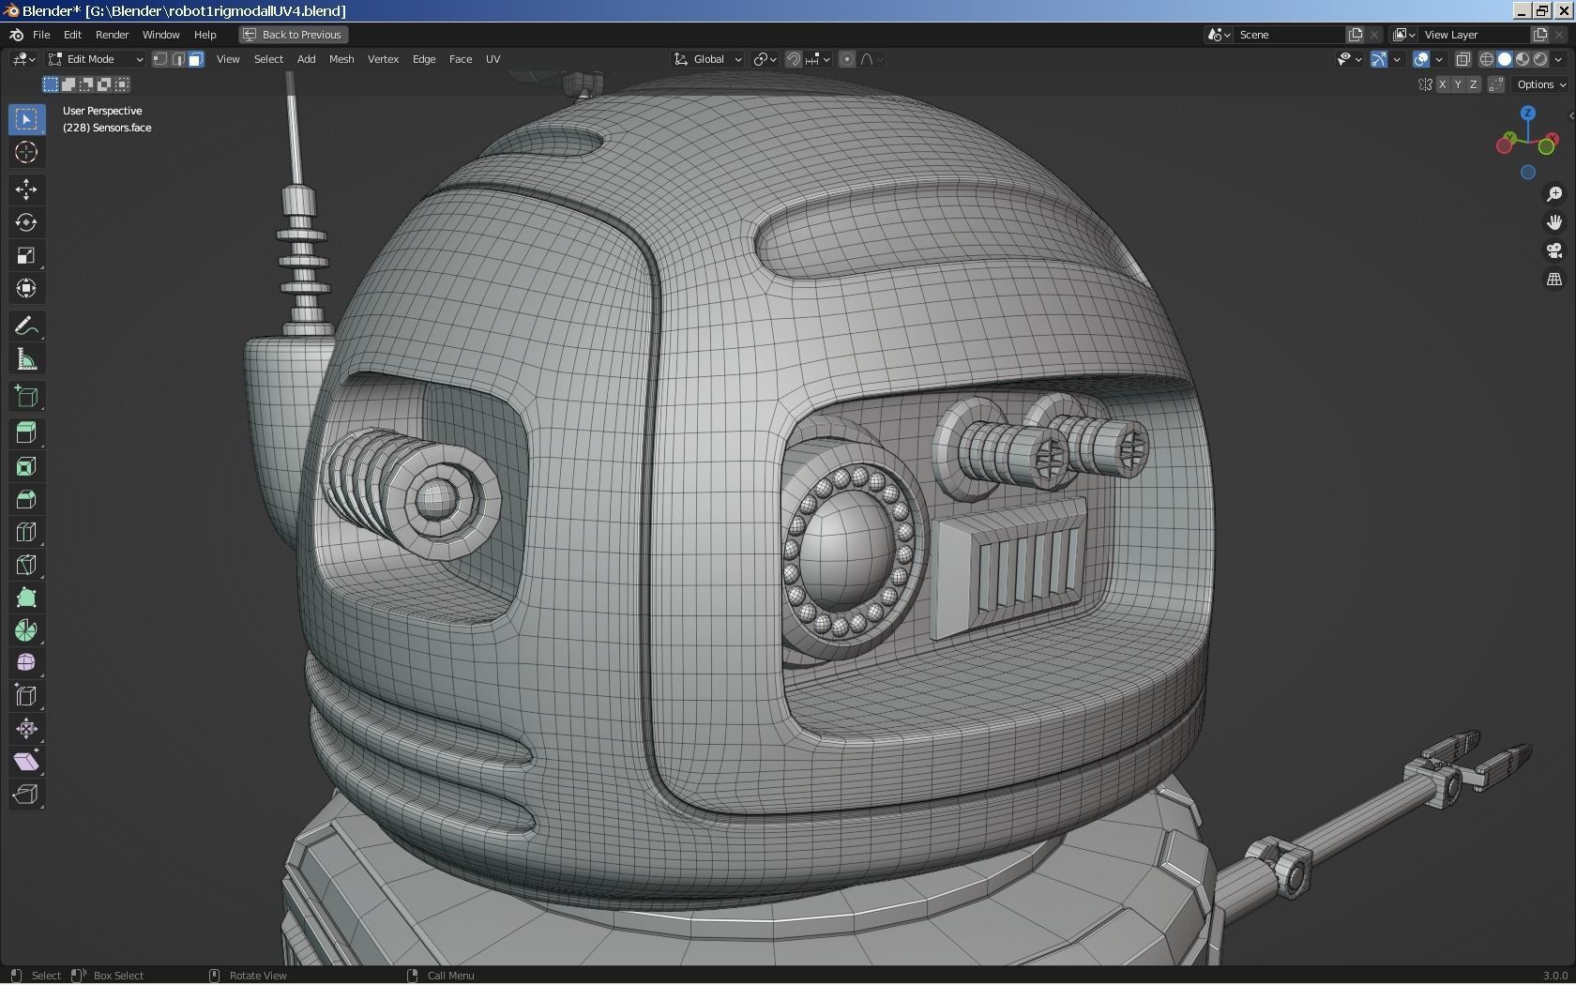This screenshot has width=1576, height=985.
Task: Open the pivot point dropdown
Action: 765,59
